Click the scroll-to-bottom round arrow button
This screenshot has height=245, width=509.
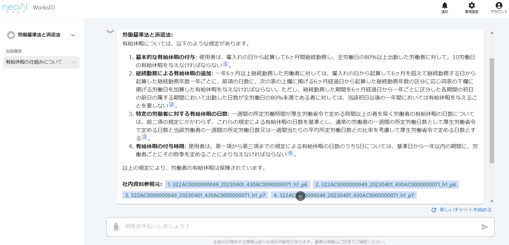(300, 196)
